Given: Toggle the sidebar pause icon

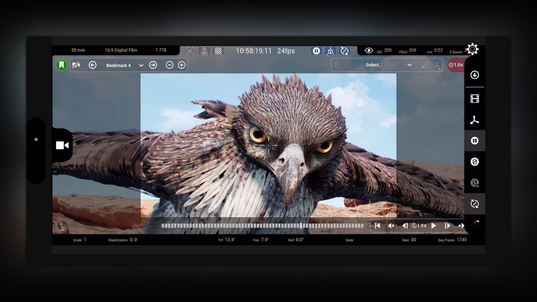Looking at the screenshot, I should 475,141.
